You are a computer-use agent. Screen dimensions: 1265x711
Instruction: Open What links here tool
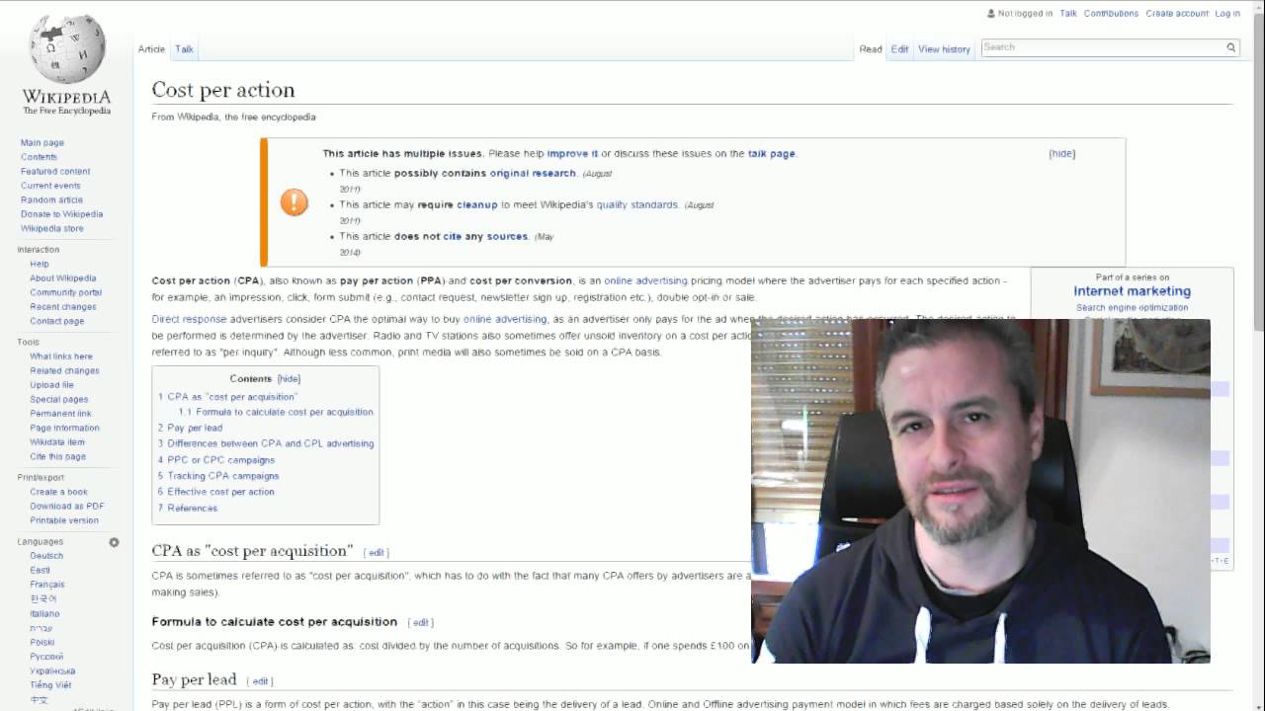(x=61, y=357)
